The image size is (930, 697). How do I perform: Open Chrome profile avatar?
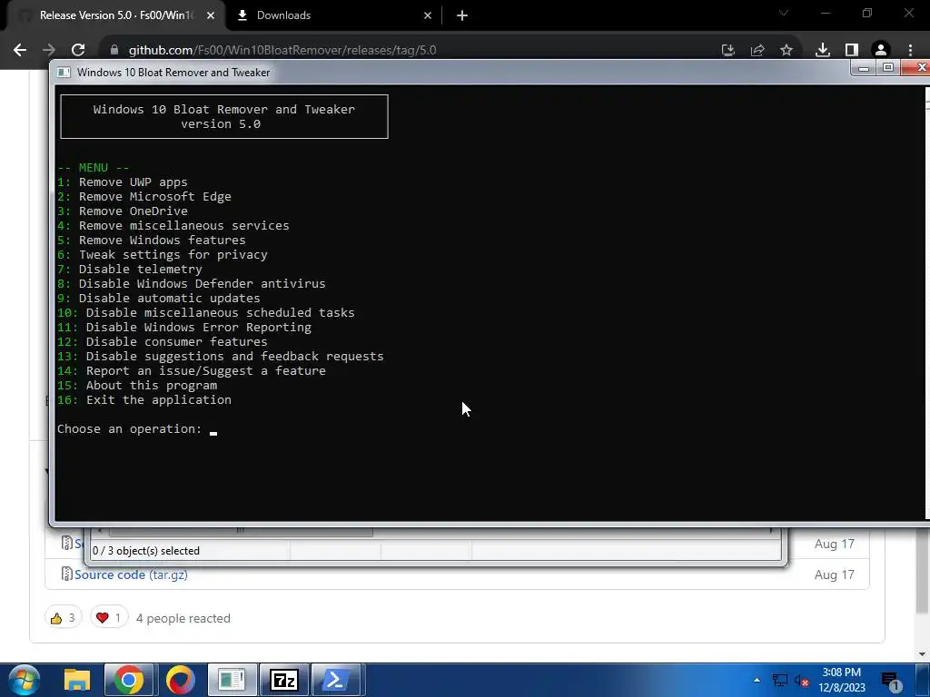[881, 51]
